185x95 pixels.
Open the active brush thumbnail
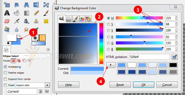[x=35, y=38]
